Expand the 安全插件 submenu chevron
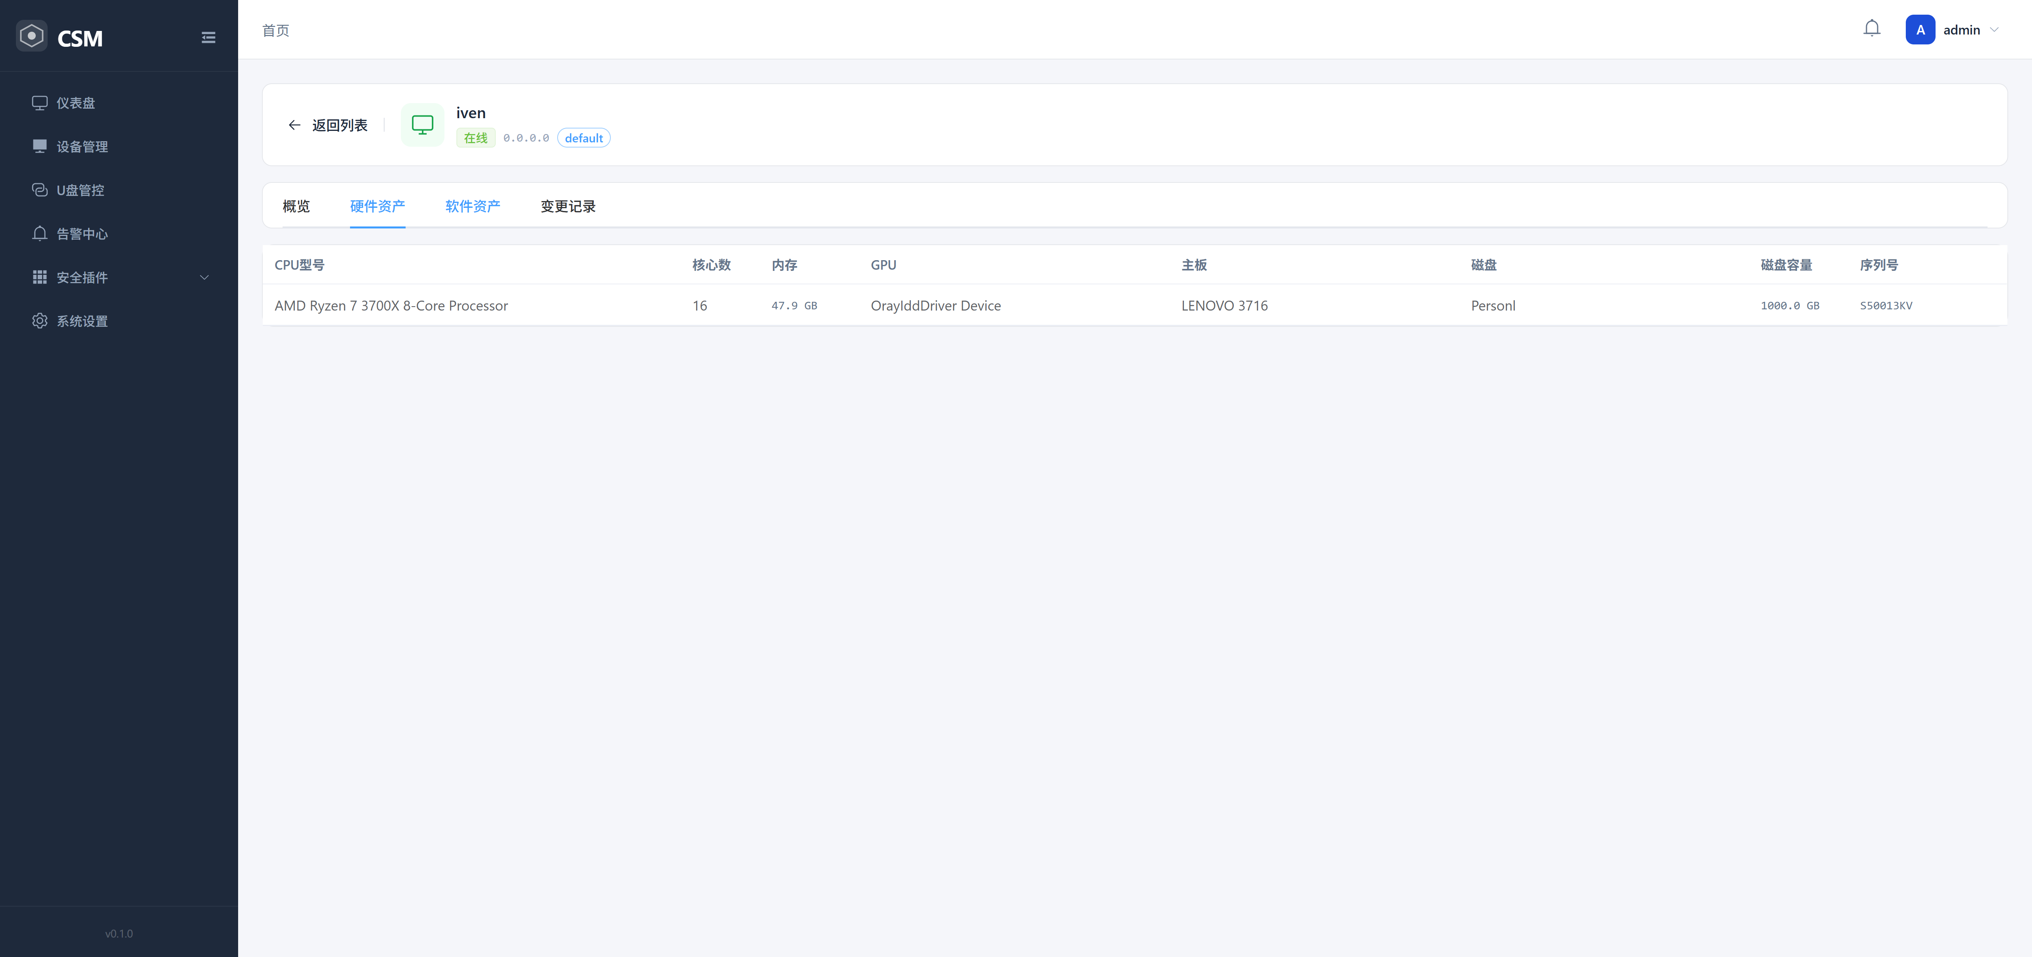The height and width of the screenshot is (957, 2032). (204, 278)
